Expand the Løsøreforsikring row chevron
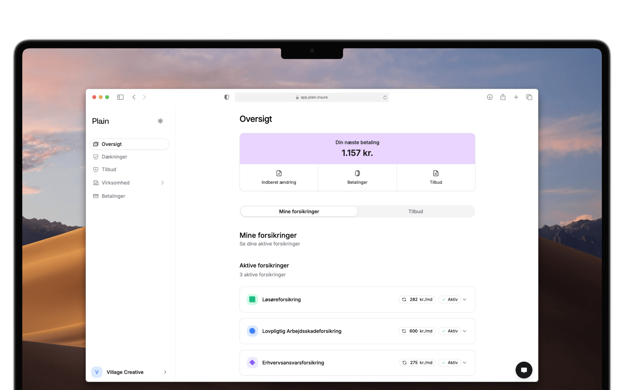624x390 pixels. (x=465, y=300)
